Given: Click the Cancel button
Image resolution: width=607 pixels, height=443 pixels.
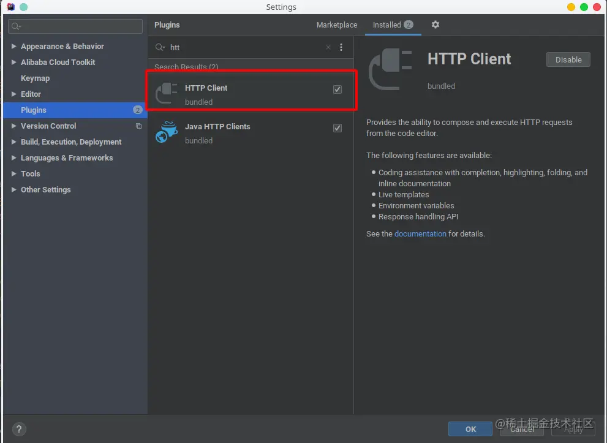Looking at the screenshot, I should [522, 429].
